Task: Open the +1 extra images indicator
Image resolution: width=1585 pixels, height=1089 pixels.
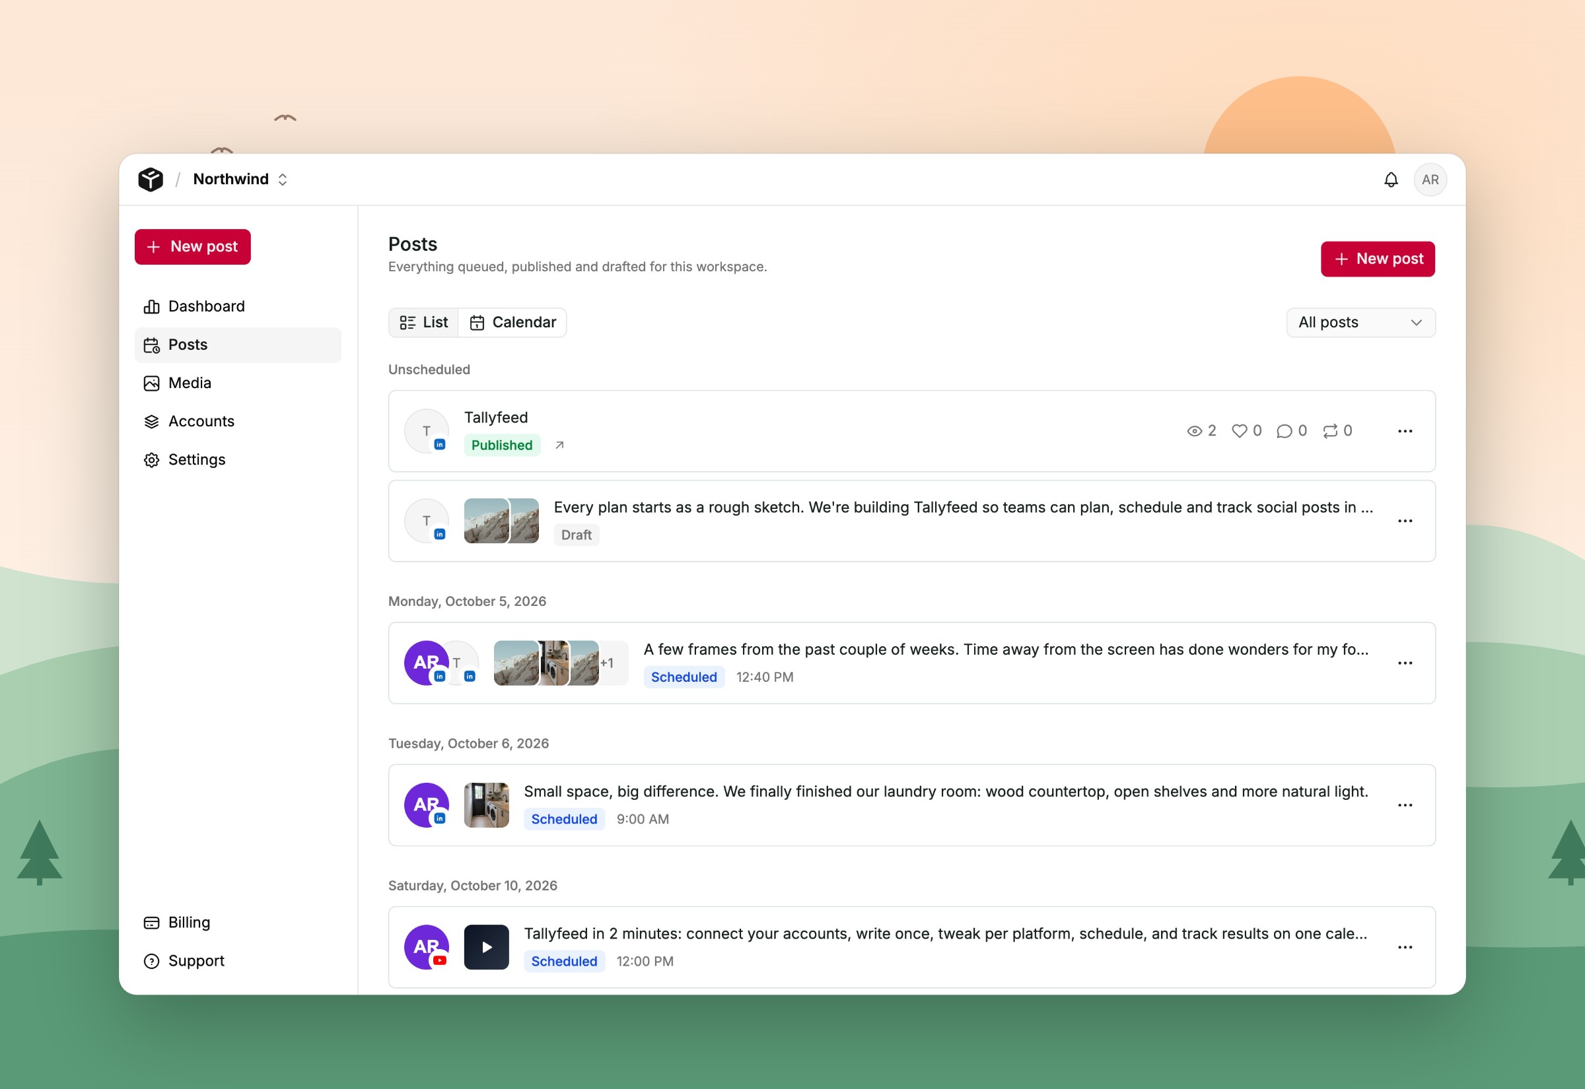Action: pyautogui.click(x=614, y=663)
